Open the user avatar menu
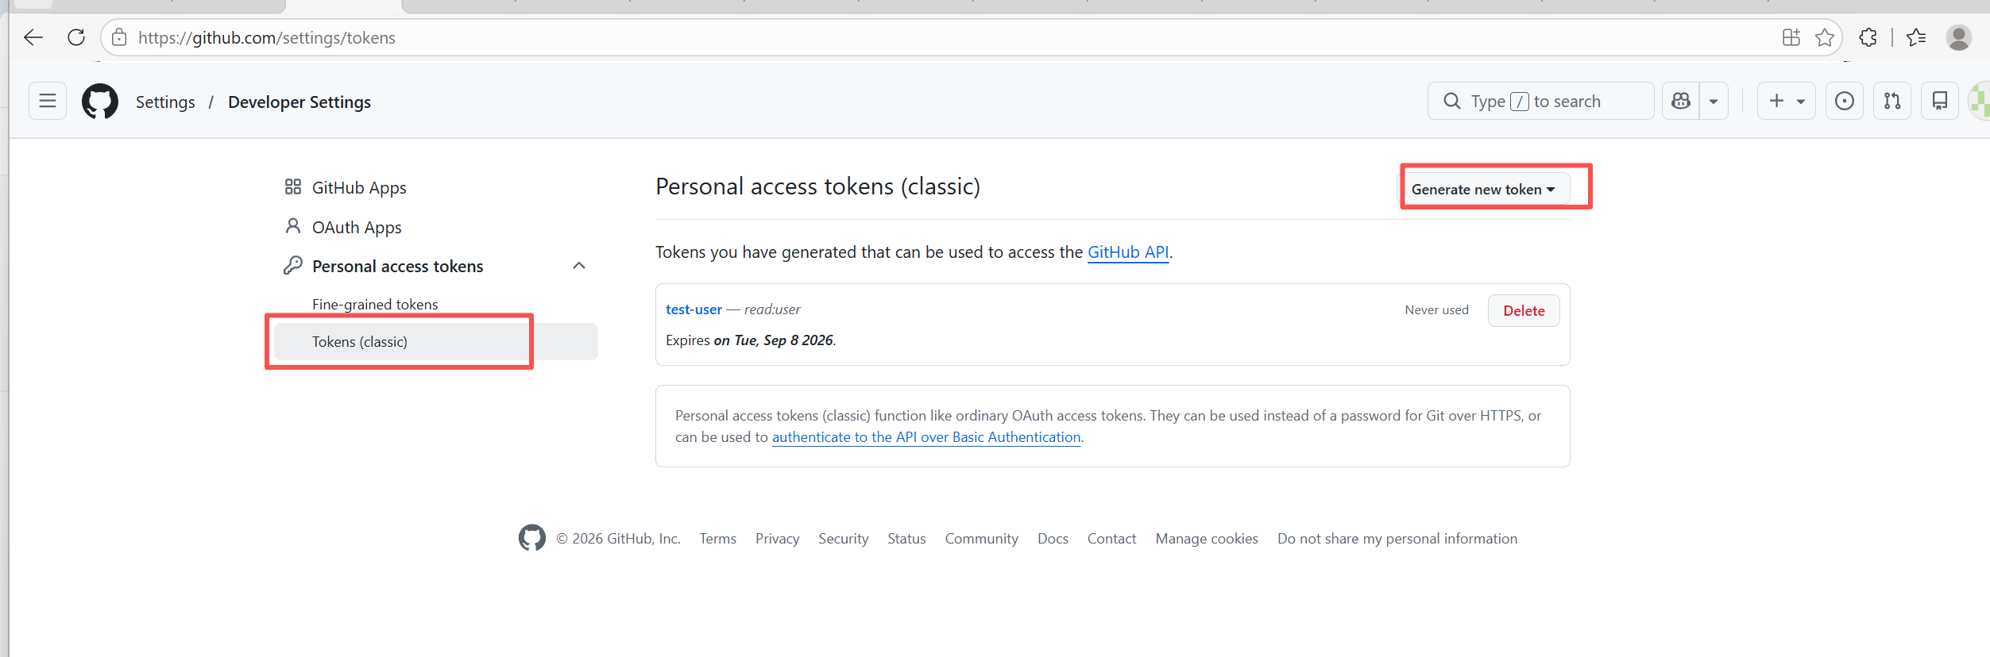The image size is (1990, 657). tap(1980, 101)
